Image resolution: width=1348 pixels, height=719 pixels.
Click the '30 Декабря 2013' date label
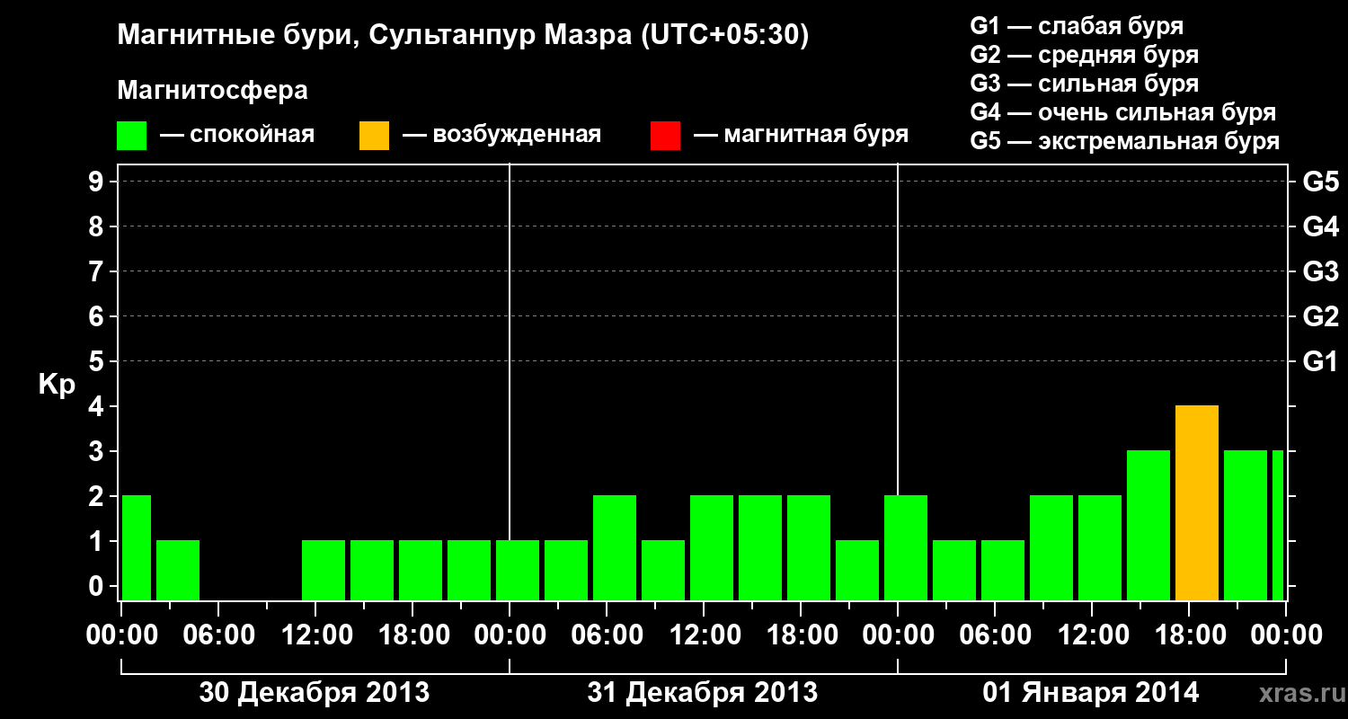tap(314, 693)
